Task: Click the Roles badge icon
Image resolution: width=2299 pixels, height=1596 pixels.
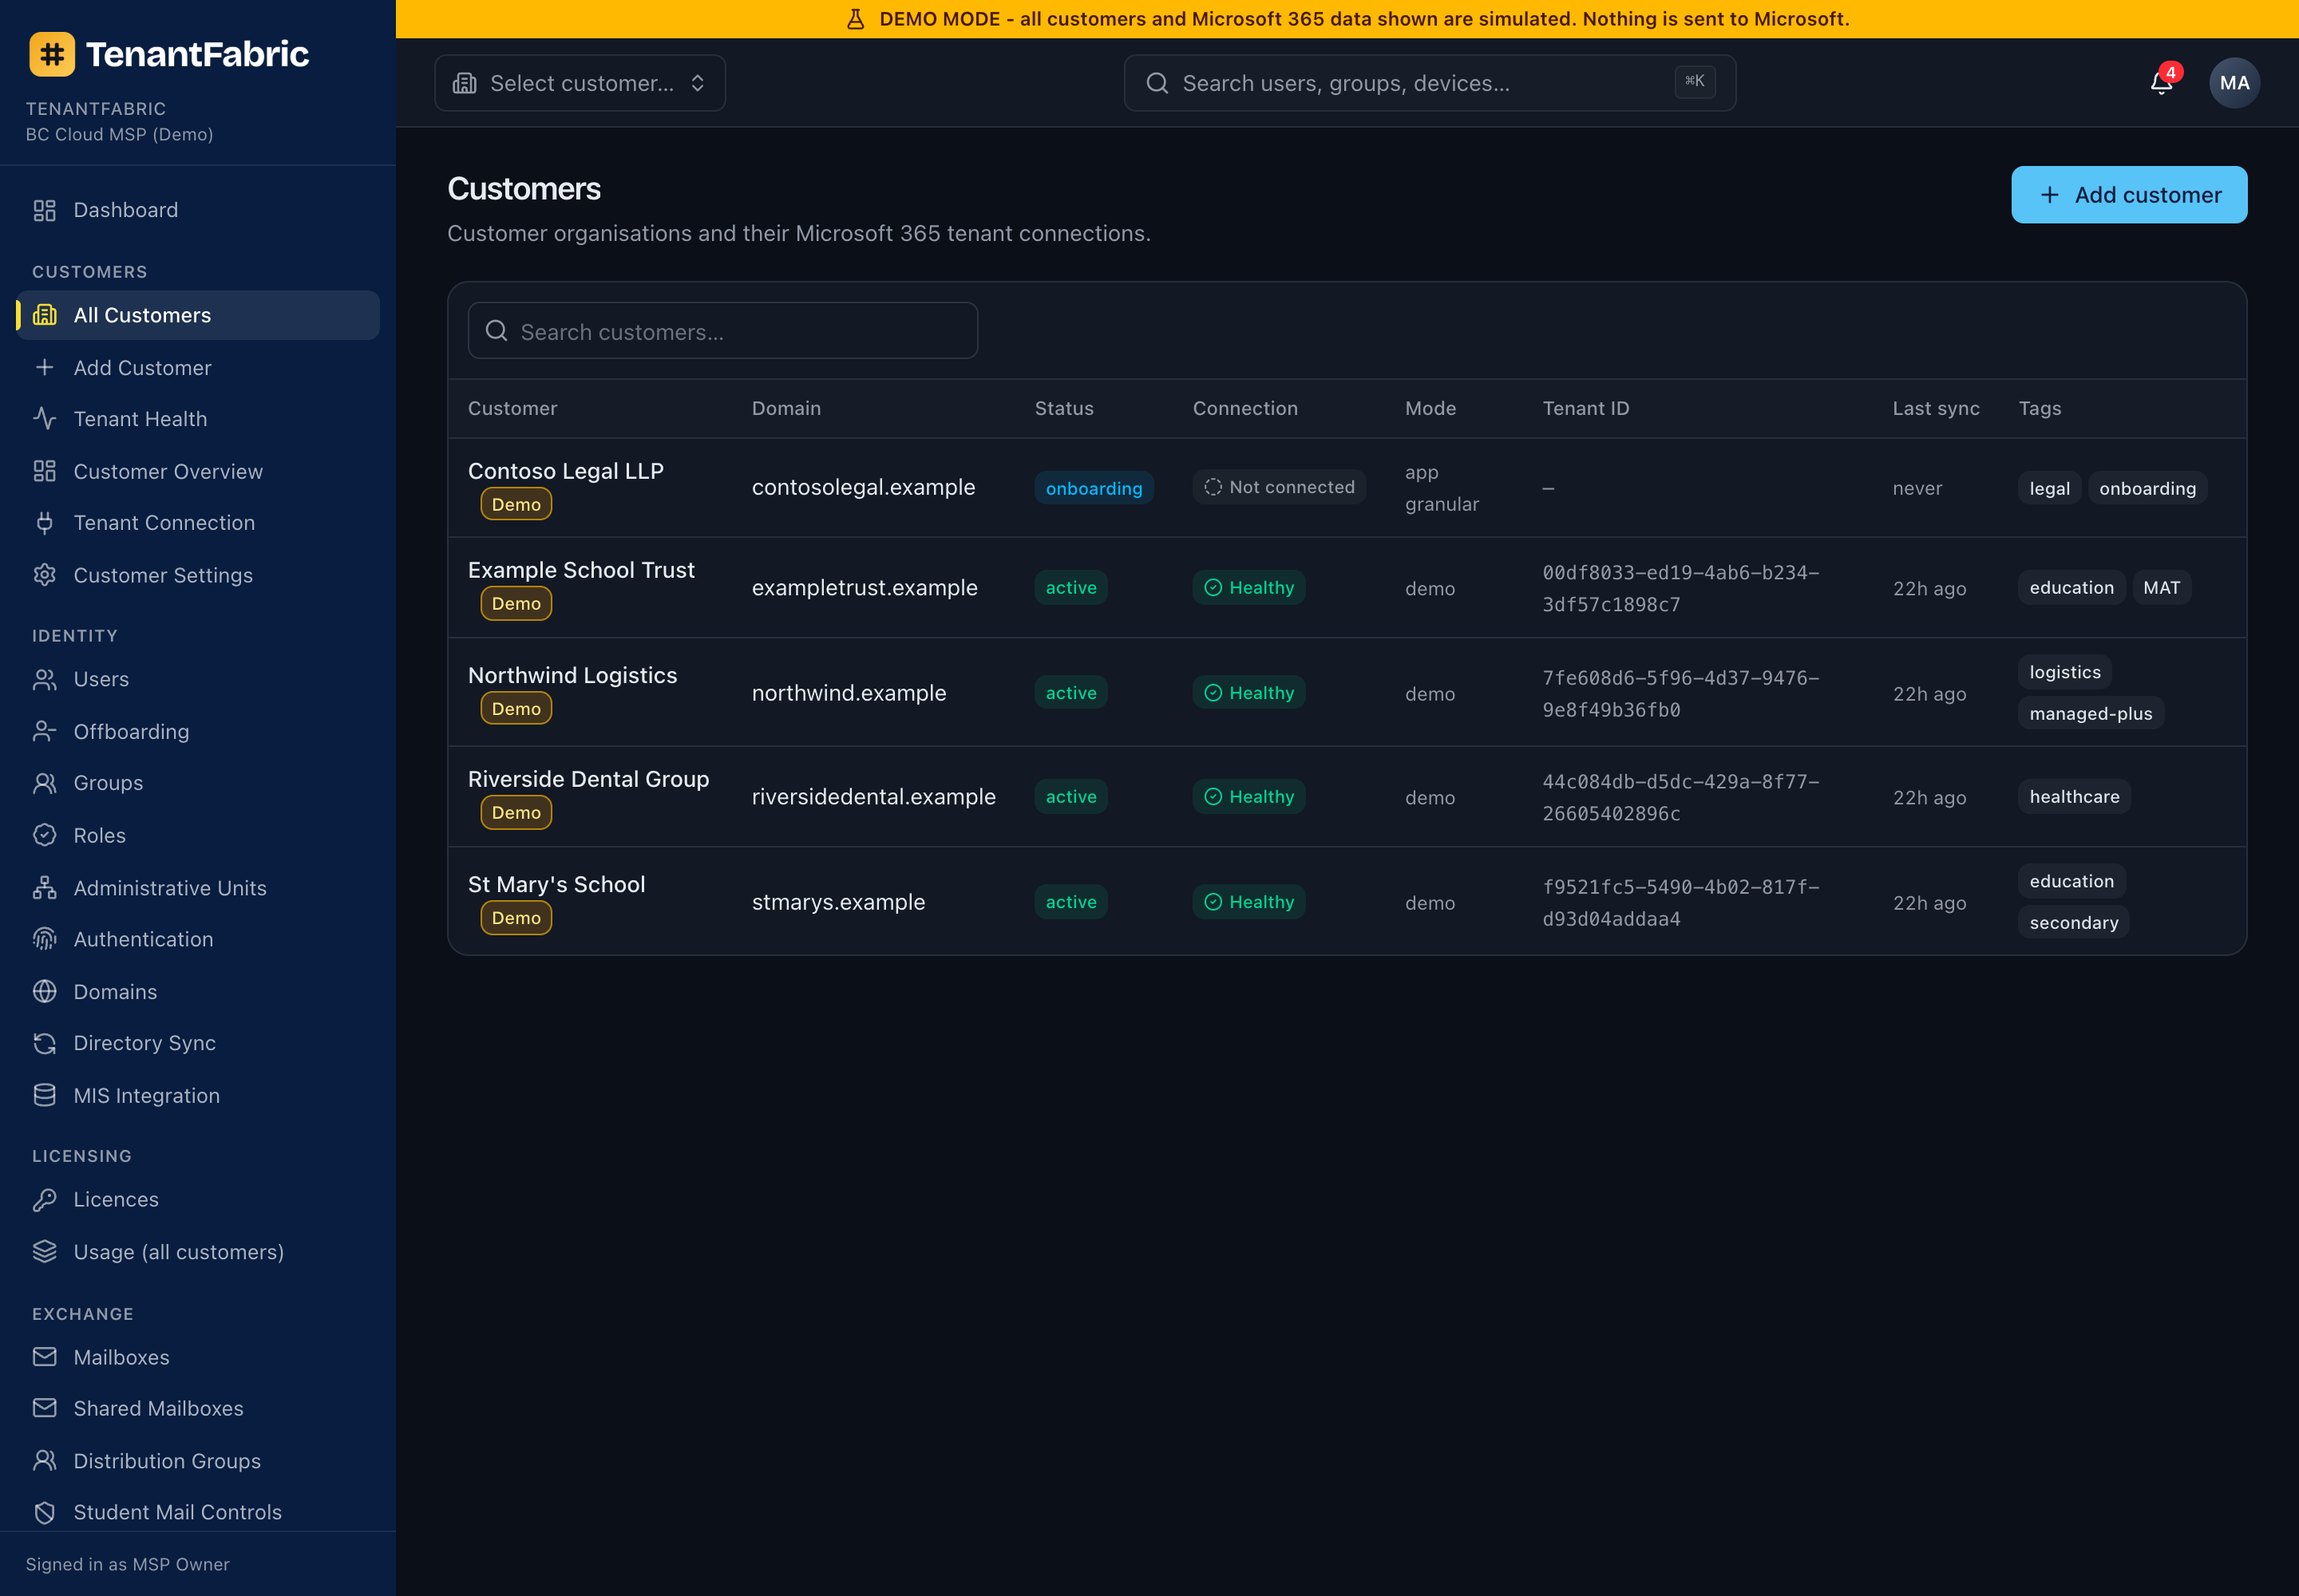Action: (45, 835)
